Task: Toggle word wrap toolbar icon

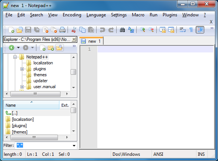Action: 183,30
